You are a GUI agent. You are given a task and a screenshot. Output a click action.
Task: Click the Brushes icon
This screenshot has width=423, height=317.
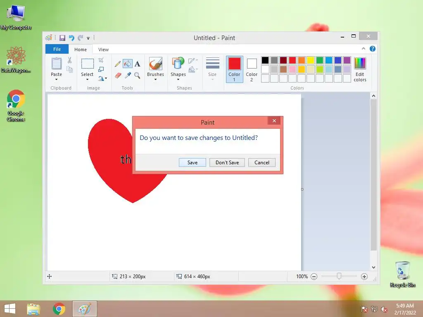[x=156, y=64]
